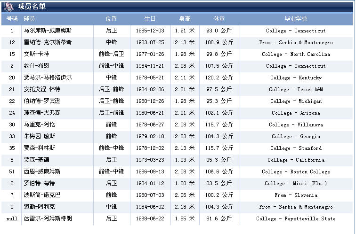Click College - Miami (Fla.) cell

click(x=296, y=183)
